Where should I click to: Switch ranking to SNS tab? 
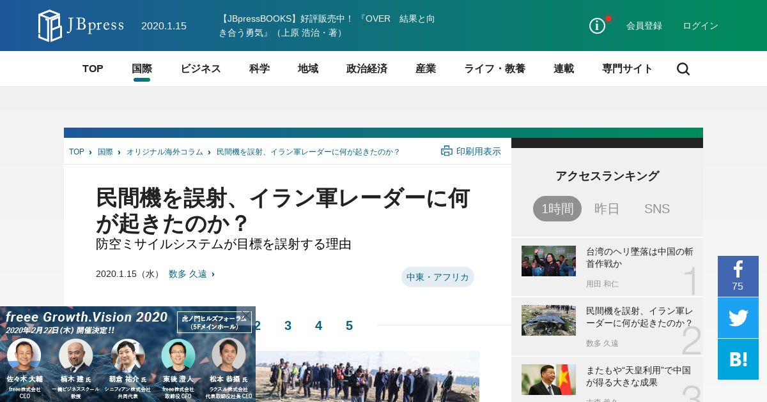point(657,209)
